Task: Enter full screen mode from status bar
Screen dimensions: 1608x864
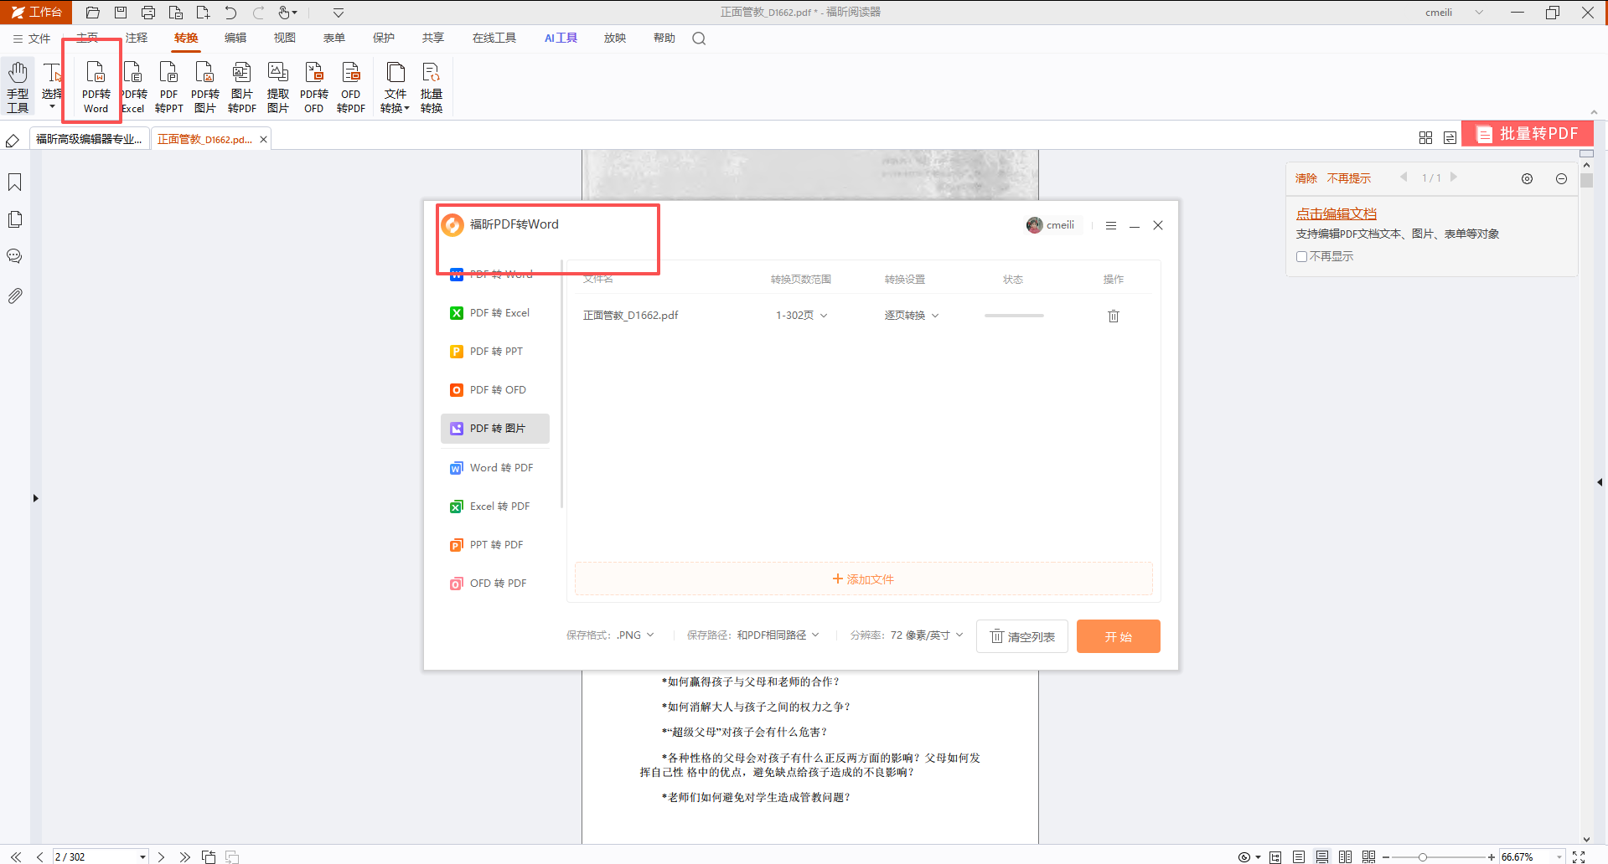Action: (x=1579, y=856)
